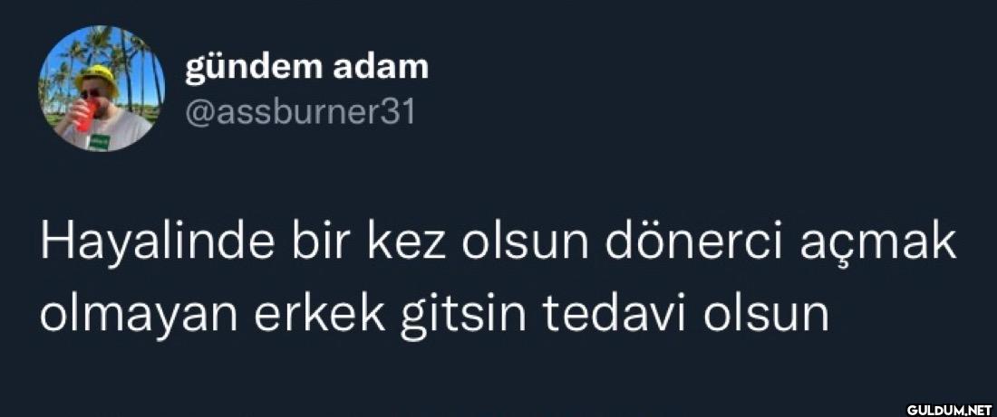Screen dimensions: 997x417
Task: Click the display name gündem adam
Action: point(306,68)
